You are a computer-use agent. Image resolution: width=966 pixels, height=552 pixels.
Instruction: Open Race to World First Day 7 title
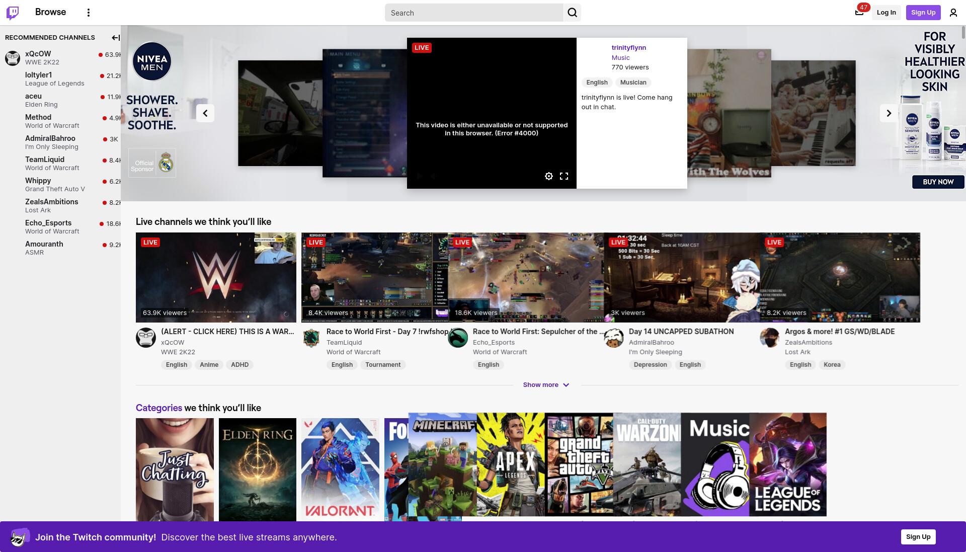(387, 332)
